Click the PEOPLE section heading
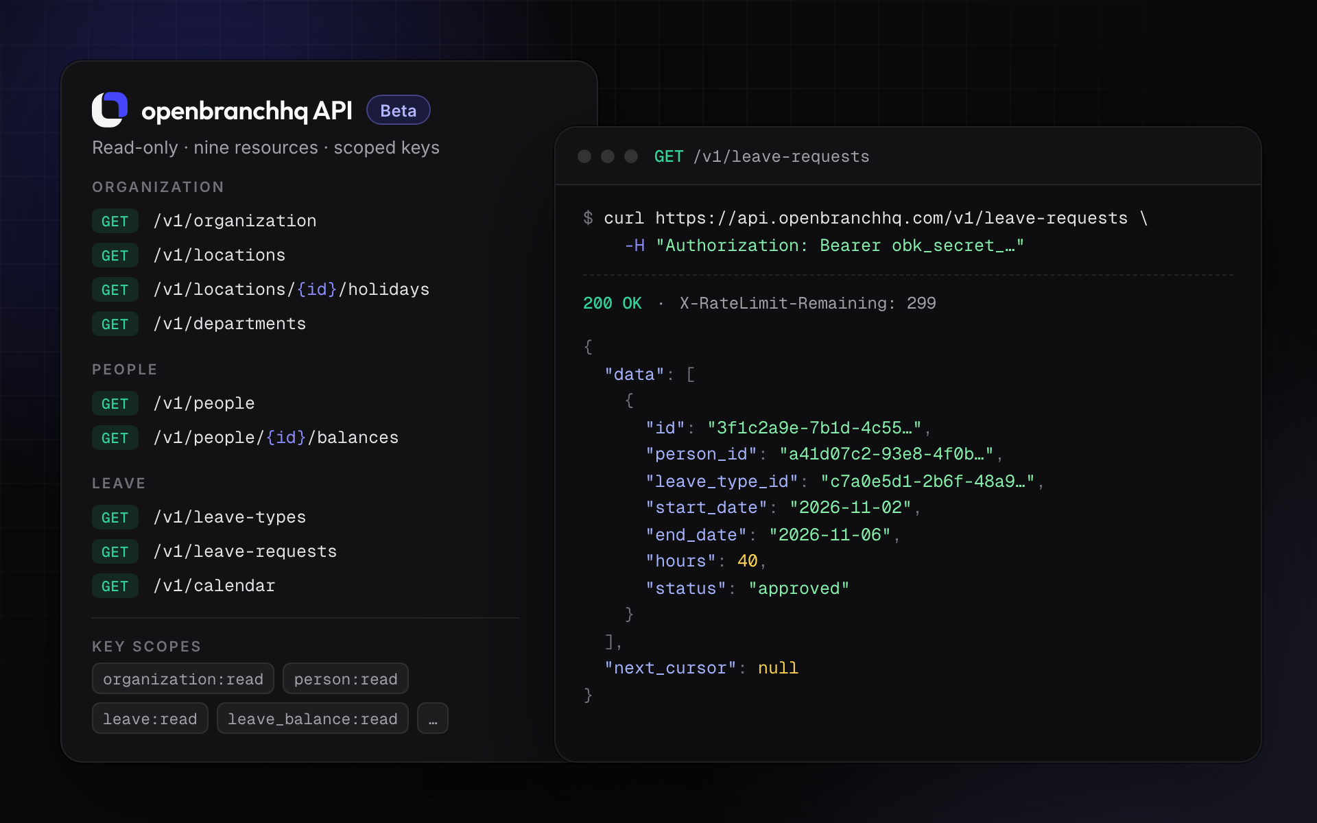Screen dimensions: 1317x823 point(125,370)
